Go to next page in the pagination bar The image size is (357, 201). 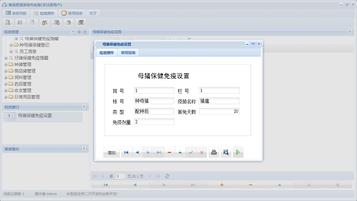coord(150,176)
